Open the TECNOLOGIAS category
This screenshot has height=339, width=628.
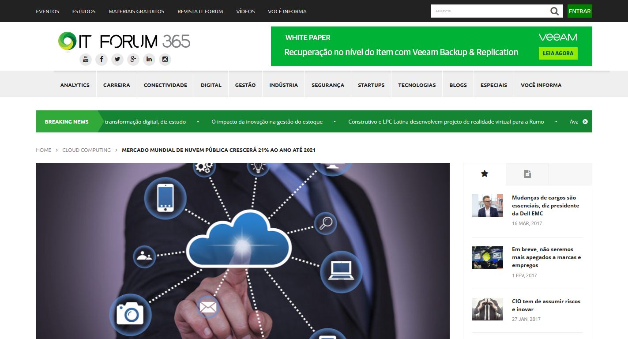click(417, 85)
